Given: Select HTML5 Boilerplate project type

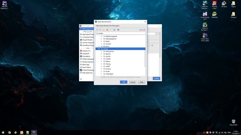Looking at the screenshot, I should point(87,59).
